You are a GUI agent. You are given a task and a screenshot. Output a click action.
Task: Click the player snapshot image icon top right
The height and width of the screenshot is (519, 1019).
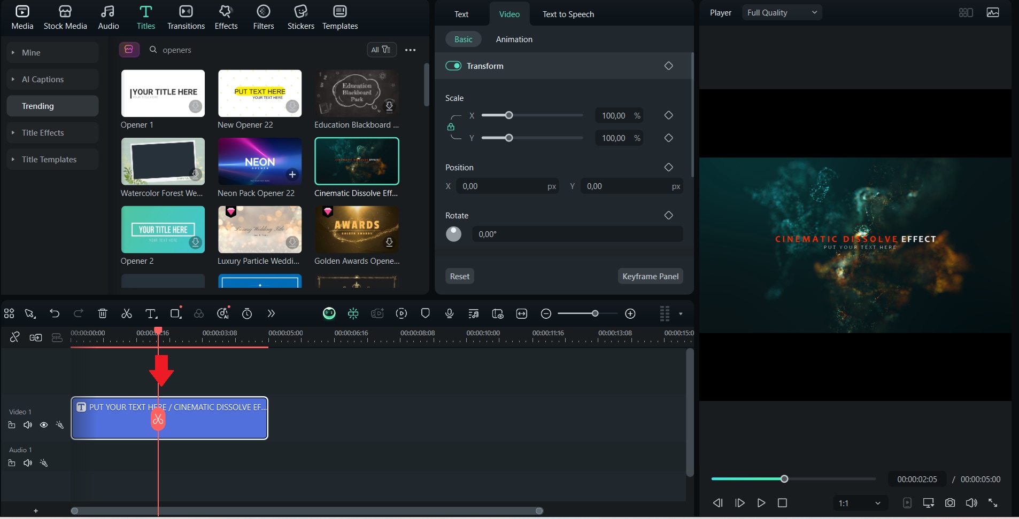coord(993,12)
